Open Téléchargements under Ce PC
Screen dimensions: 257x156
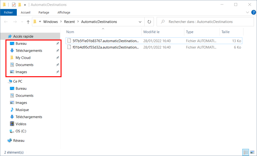click(x=29, y=117)
